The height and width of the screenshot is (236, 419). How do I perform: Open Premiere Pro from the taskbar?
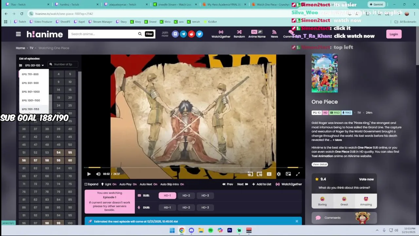230,230
